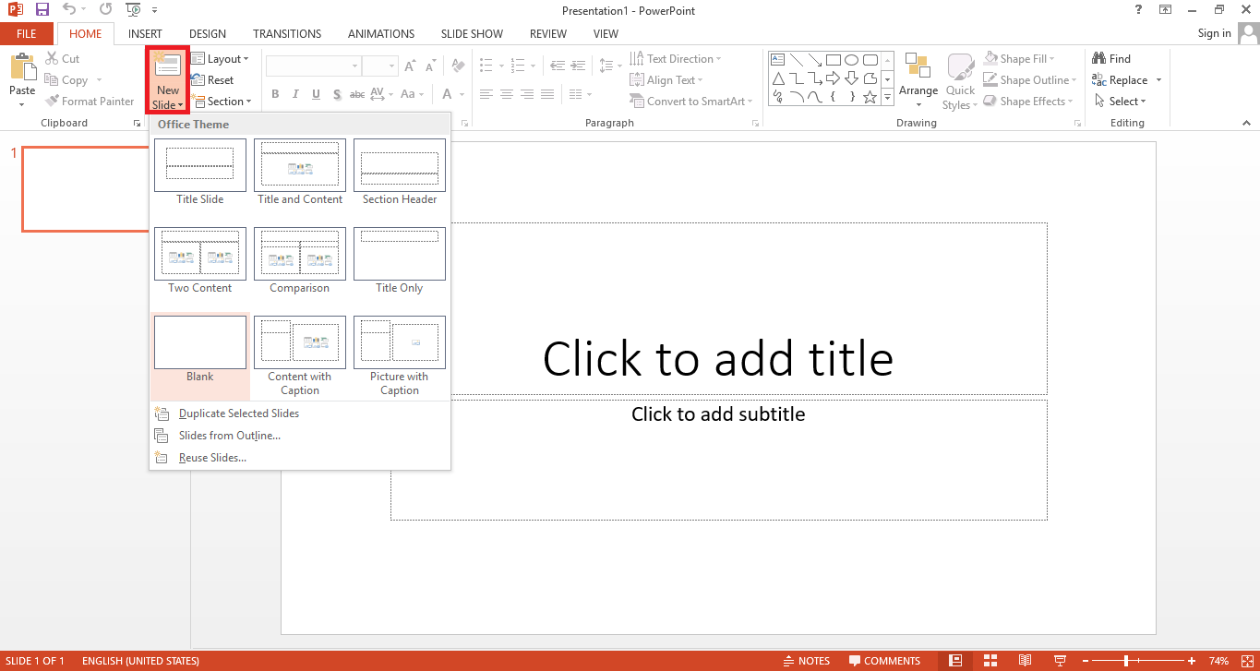This screenshot has width=1260, height=671.
Task: Switch to the INSERT tab
Action: pyautogui.click(x=145, y=34)
